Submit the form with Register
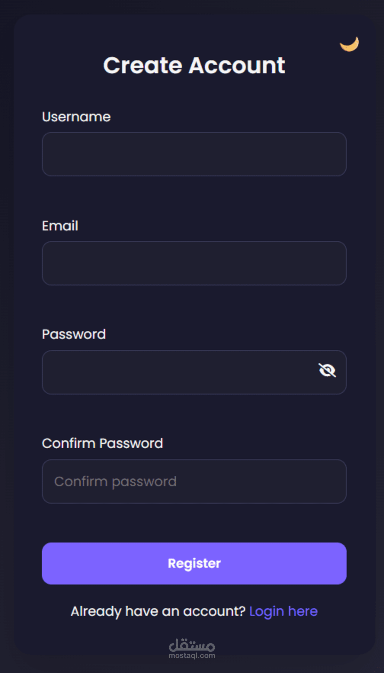This screenshot has width=384, height=673. [194, 563]
